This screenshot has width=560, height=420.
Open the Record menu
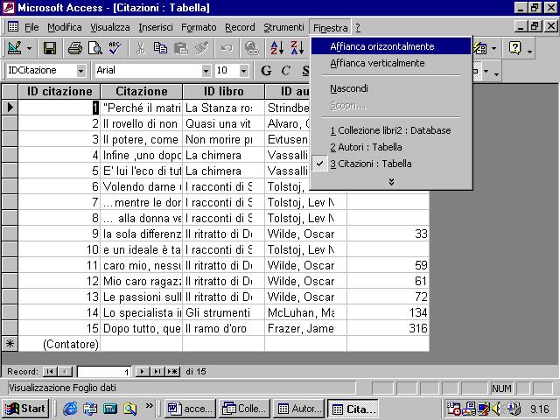pyautogui.click(x=240, y=27)
